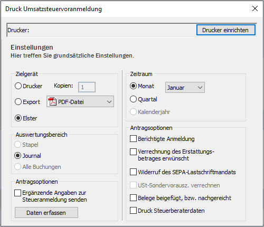Expand the PDF-Datei export format dropdown
Screen dimensions: 264x227
tap(80, 101)
